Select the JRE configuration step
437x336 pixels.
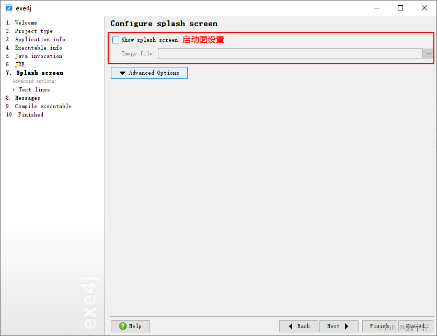(x=19, y=64)
